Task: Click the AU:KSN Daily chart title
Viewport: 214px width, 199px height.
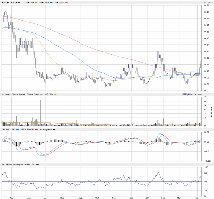Action: coord(9,2)
